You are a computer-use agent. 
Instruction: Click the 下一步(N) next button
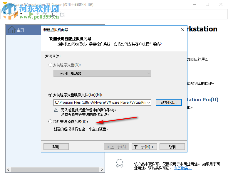click(144, 147)
